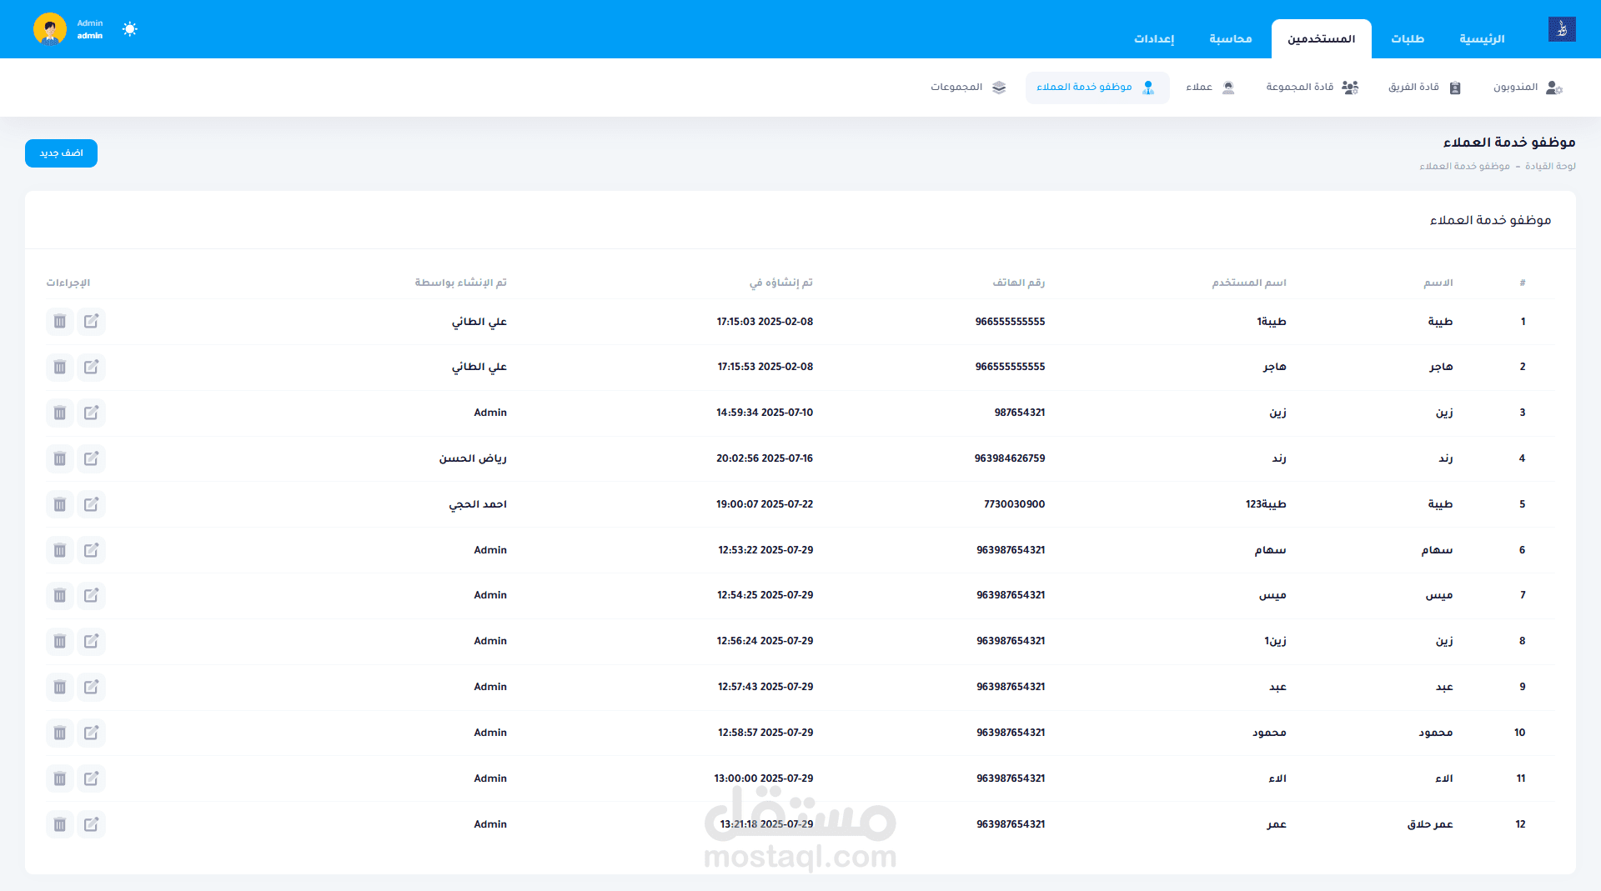The width and height of the screenshot is (1601, 891).
Task: Click the name عمر حلاق
Action: [1430, 824]
